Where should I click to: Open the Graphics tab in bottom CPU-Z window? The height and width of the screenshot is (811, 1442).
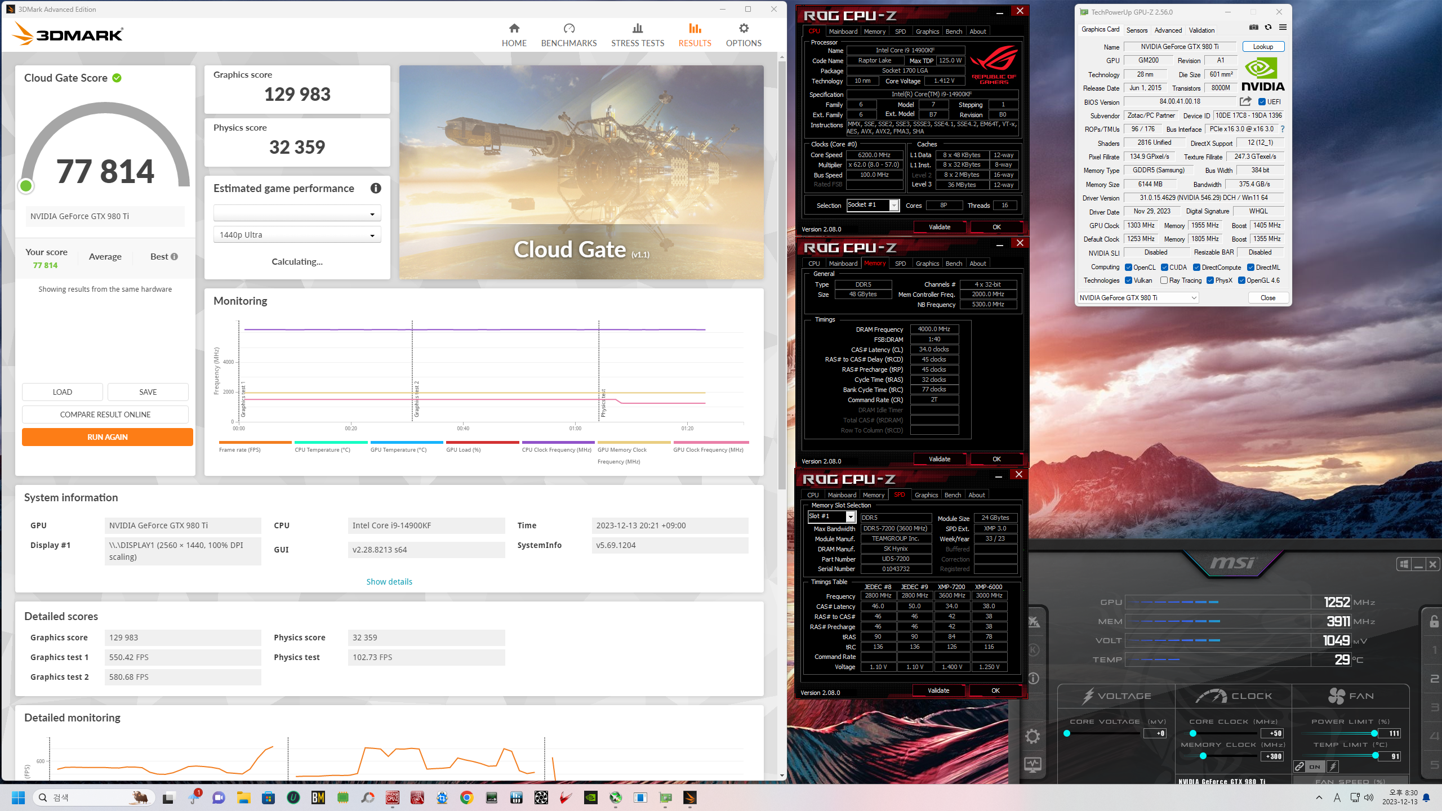(926, 495)
